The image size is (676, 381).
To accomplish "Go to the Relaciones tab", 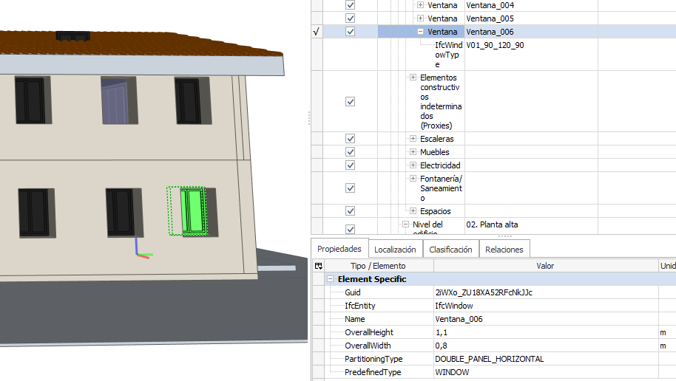I will [504, 250].
